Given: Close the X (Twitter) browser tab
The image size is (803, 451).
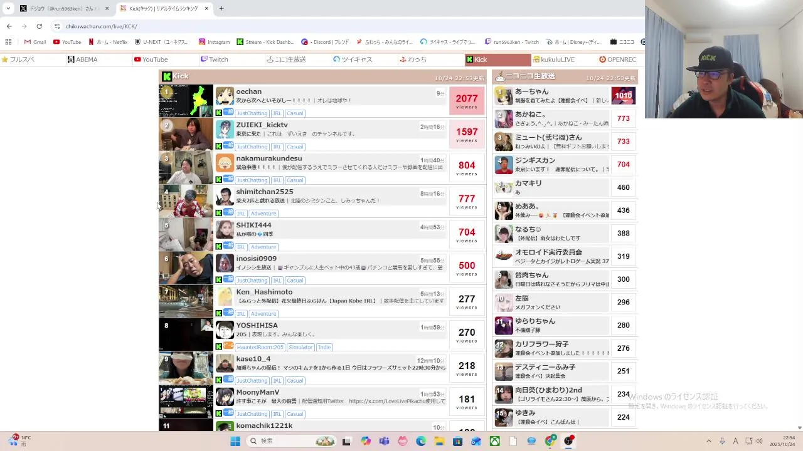Looking at the screenshot, I should tap(107, 8).
